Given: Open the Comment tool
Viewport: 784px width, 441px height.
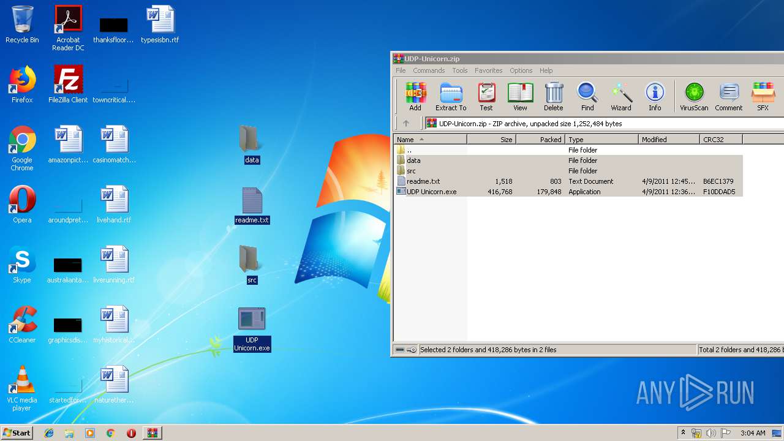Looking at the screenshot, I should [x=728, y=97].
